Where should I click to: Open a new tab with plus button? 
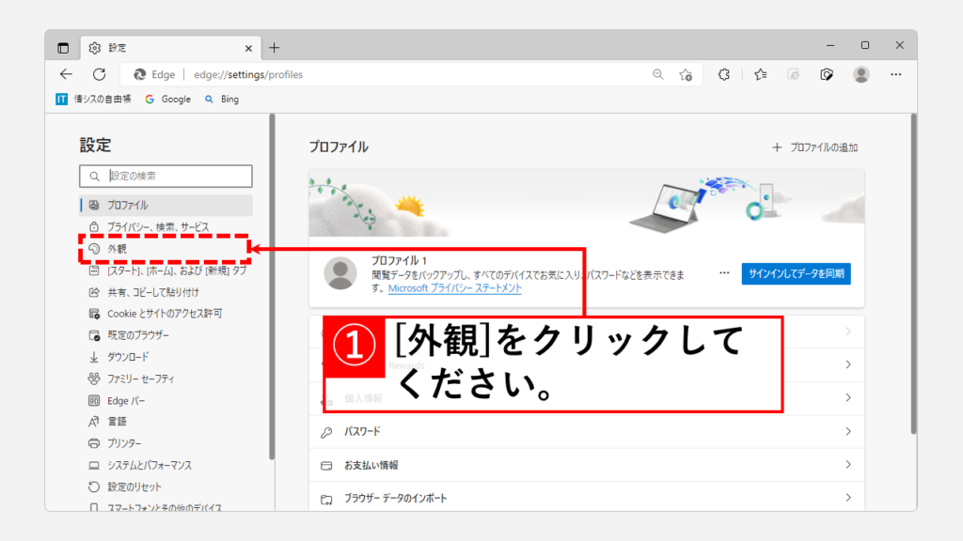[x=275, y=47]
